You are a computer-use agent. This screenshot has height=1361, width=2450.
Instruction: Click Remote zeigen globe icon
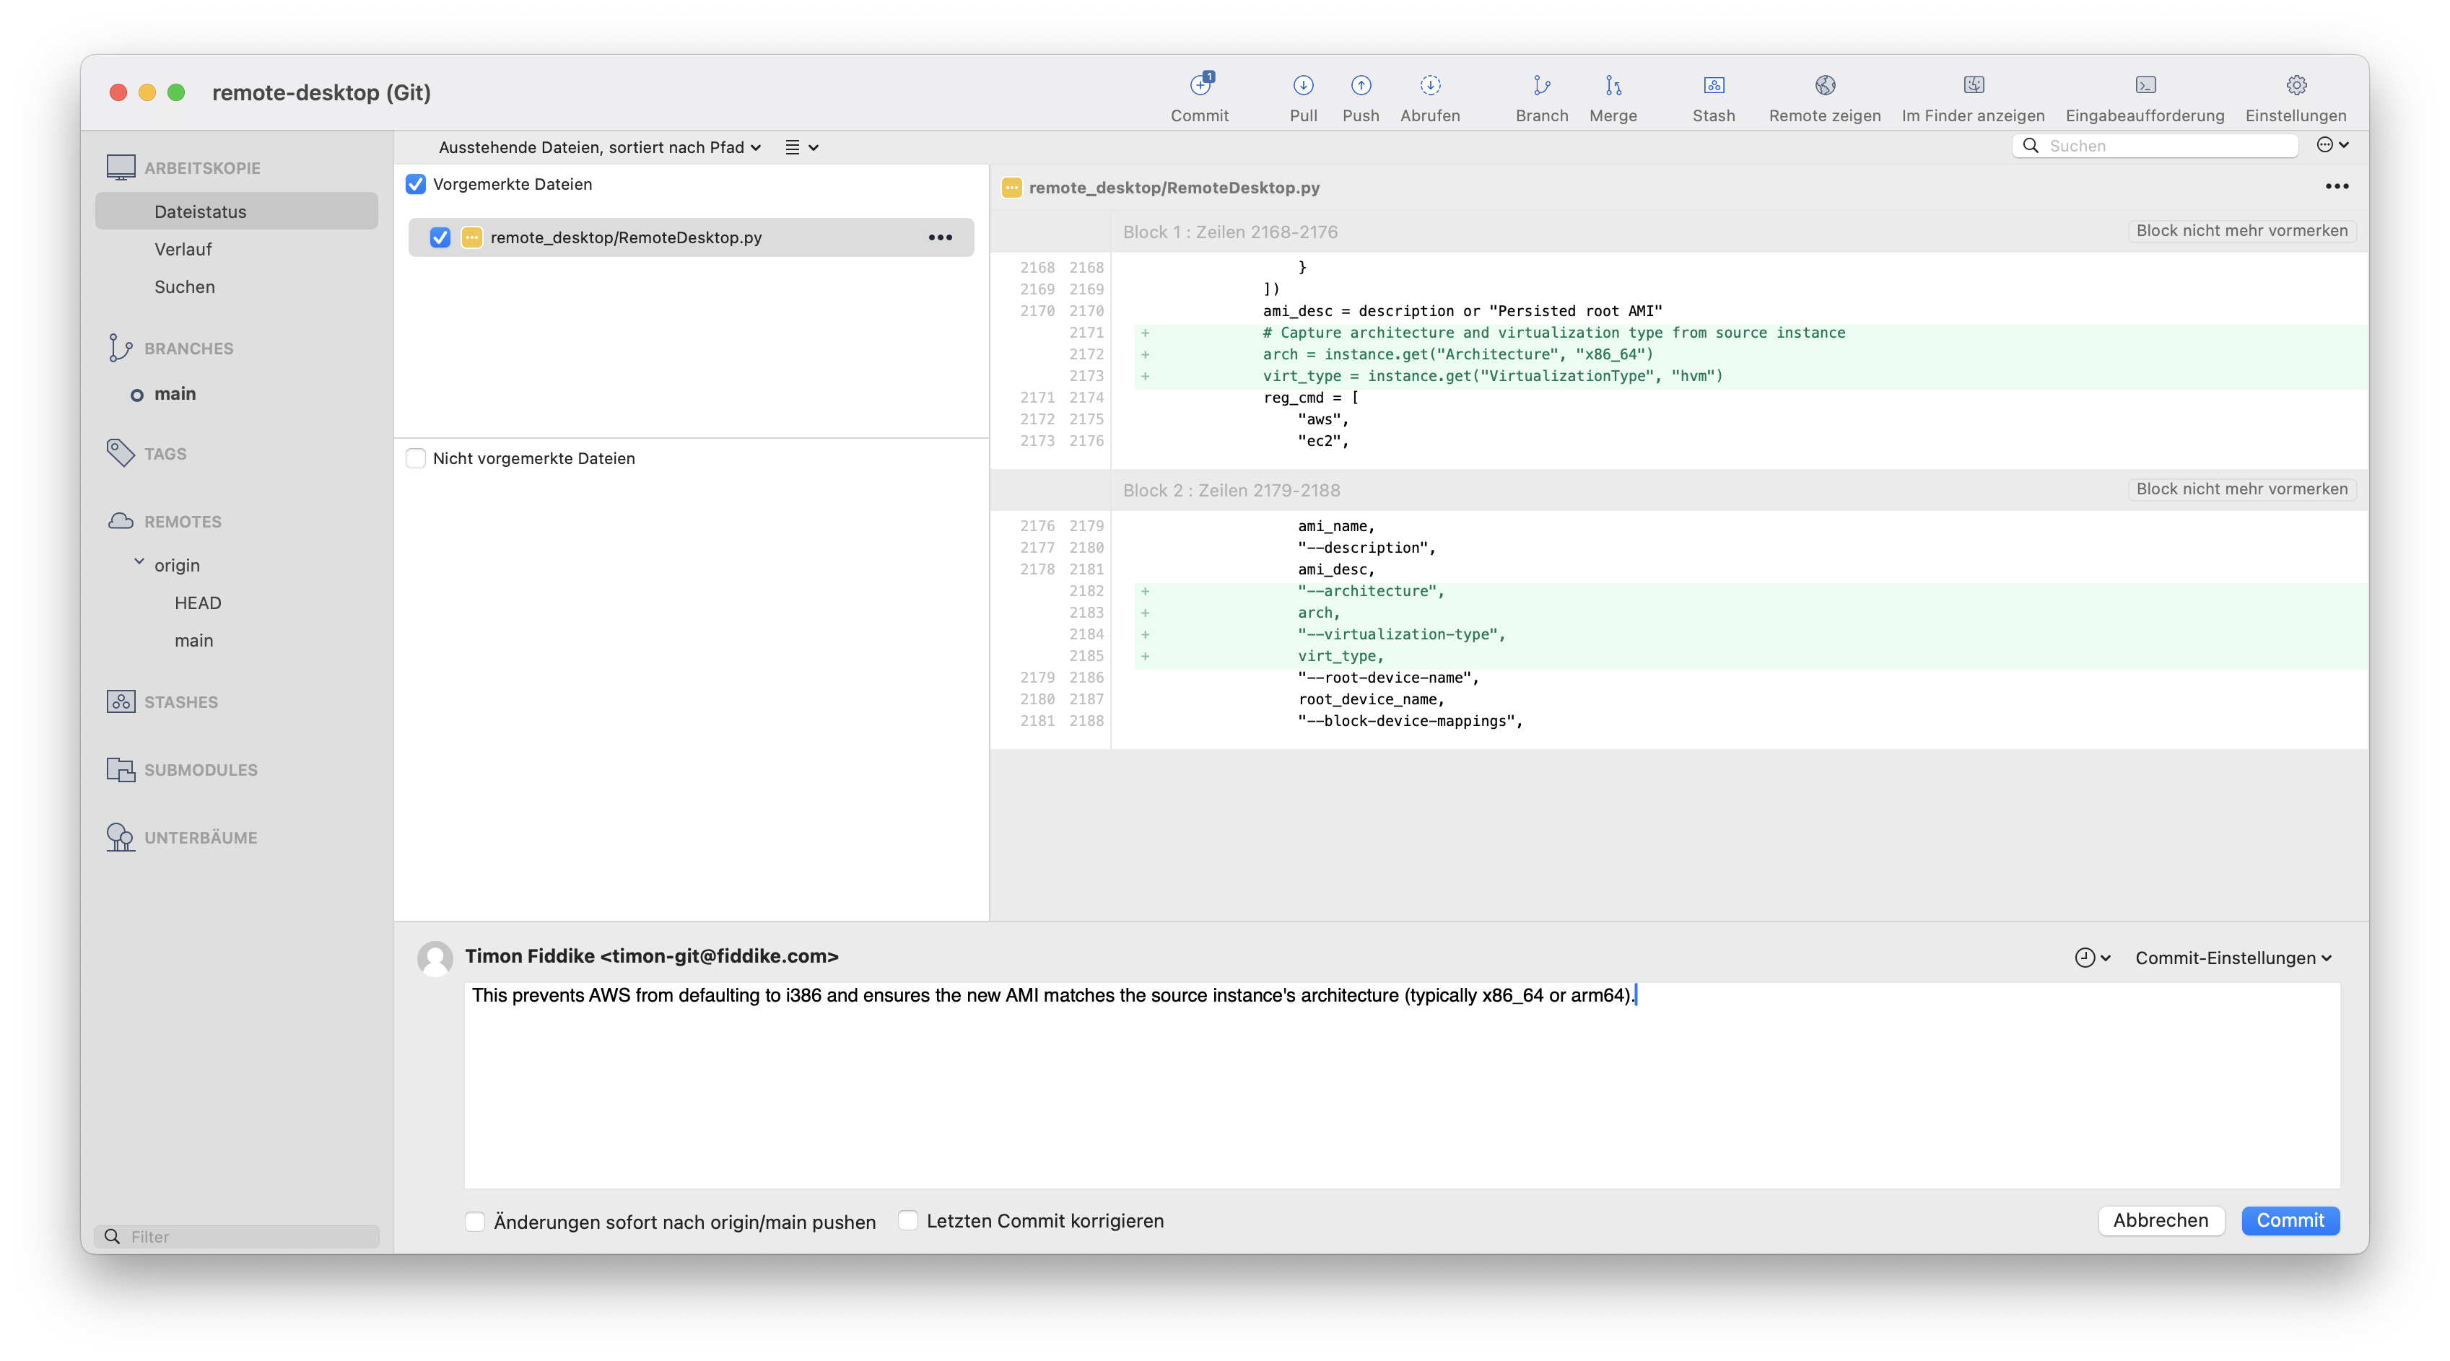click(1824, 87)
